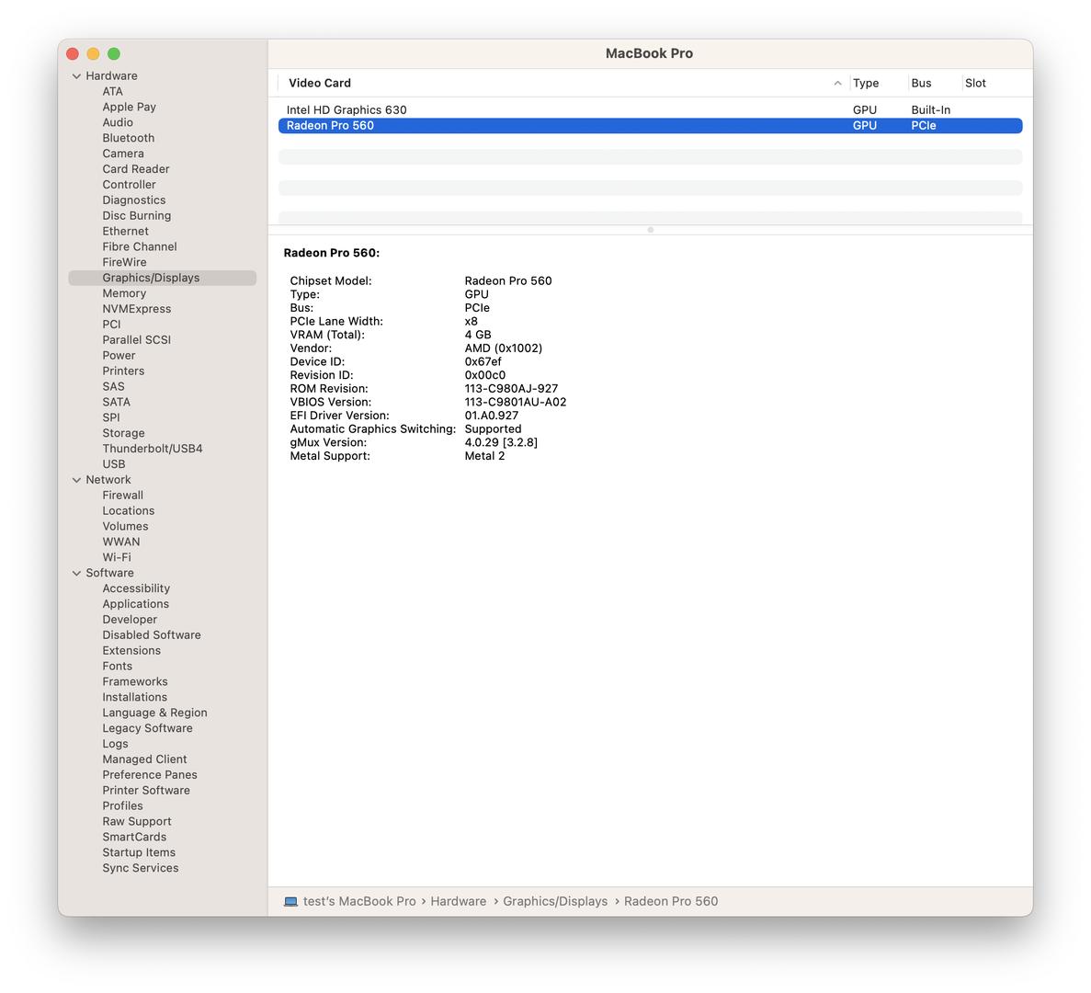This screenshot has width=1091, height=993.
Task: Select FireWire in sidebar
Action: pyautogui.click(x=124, y=262)
